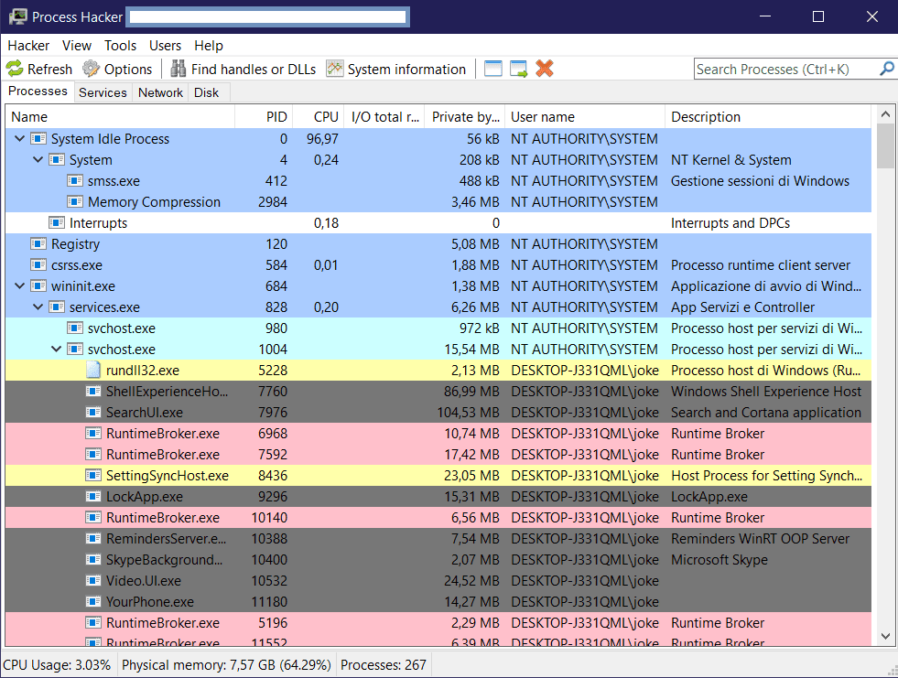Sort by the CPU column header

[x=326, y=117]
